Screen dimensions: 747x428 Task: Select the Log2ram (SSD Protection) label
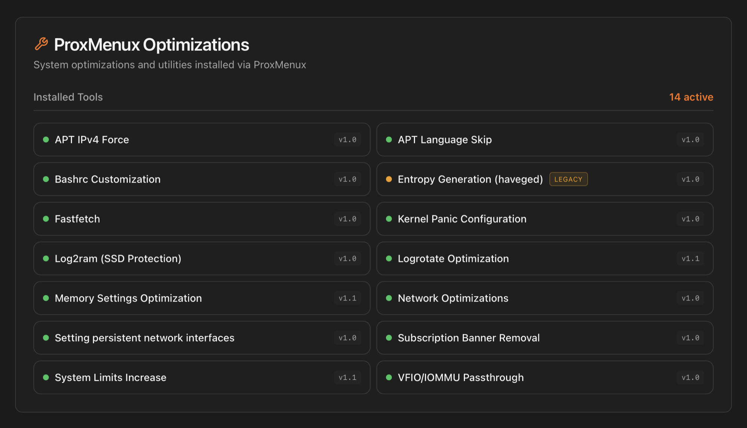pyautogui.click(x=118, y=258)
